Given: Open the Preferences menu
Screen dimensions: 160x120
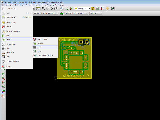Looking at the screenshot, I should pos(29,5).
